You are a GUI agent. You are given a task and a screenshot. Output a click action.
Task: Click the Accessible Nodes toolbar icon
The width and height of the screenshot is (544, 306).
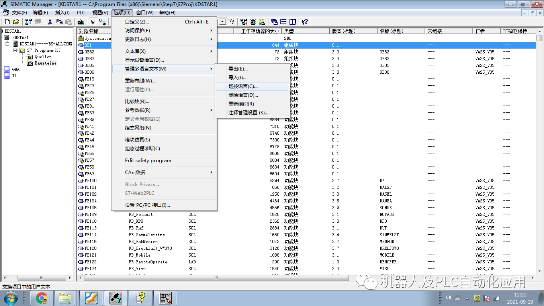pyautogui.click(x=29, y=22)
